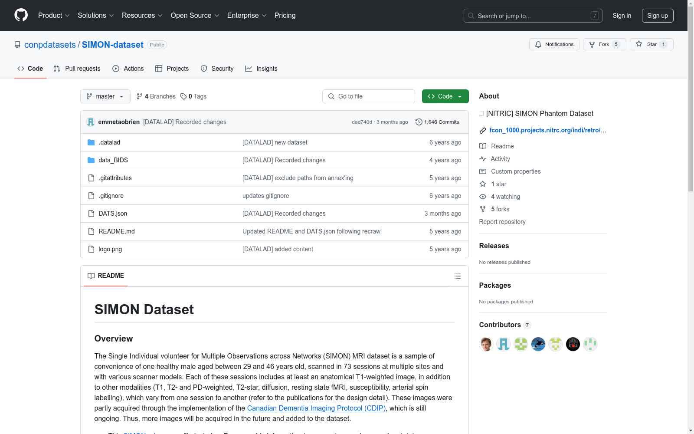Click the repository icon beside conpdatasets
The width and height of the screenshot is (694, 434).
point(17,45)
